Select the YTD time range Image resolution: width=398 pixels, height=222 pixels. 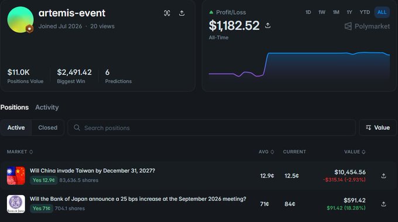365,12
